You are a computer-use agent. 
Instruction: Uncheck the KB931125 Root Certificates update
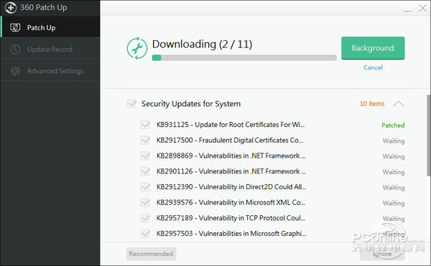pos(145,125)
